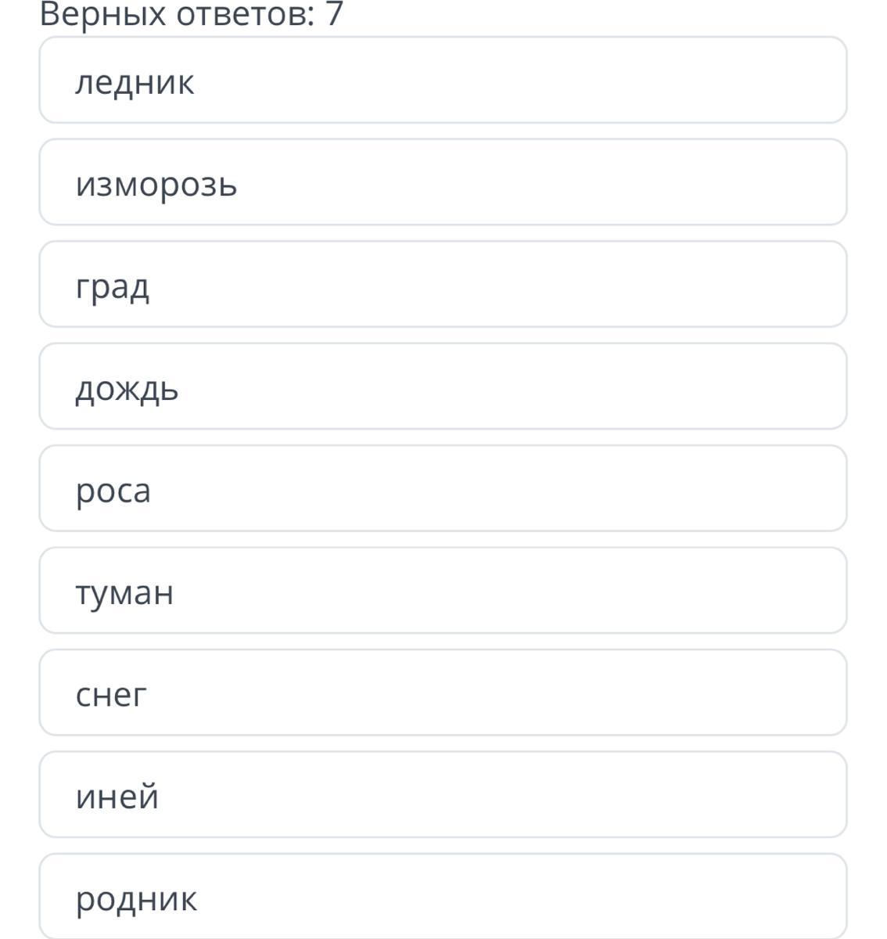Select the 'иней' answer option
The height and width of the screenshot is (939, 887).
tap(443, 795)
